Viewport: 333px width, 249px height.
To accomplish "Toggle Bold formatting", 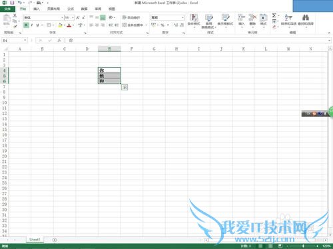I will [x=26, y=25].
